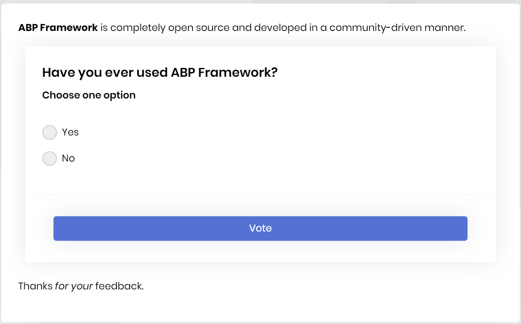Viewport: 521px width, 324px height.
Task: Click the bold "ABP Framework" intro text
Action: [x=58, y=28]
